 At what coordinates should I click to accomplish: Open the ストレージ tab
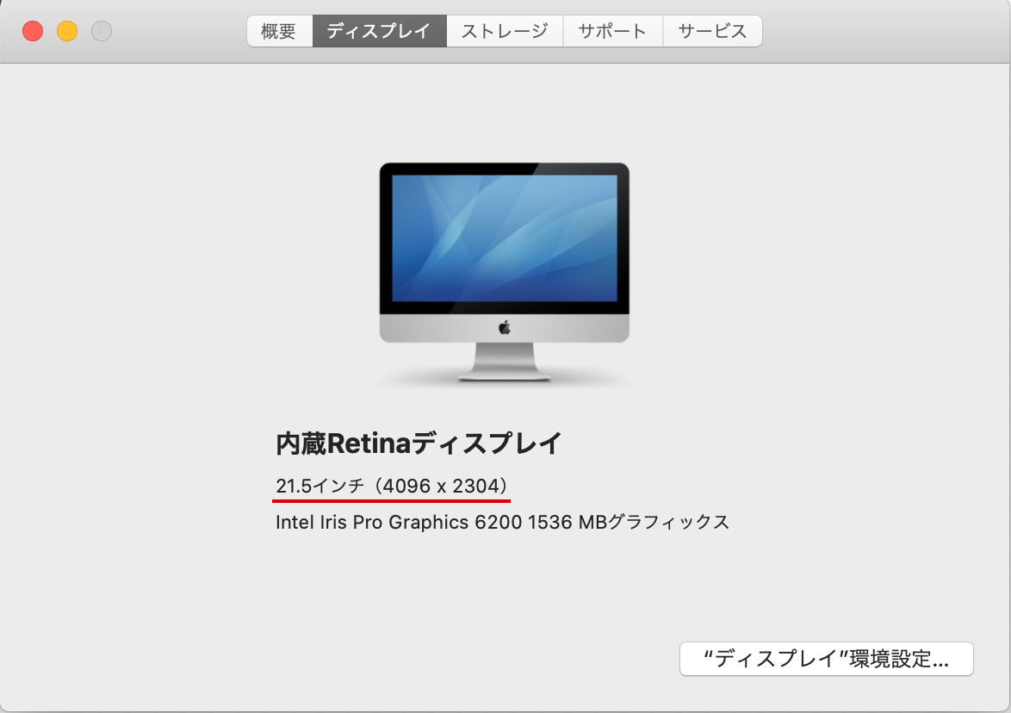pyautogui.click(x=505, y=31)
